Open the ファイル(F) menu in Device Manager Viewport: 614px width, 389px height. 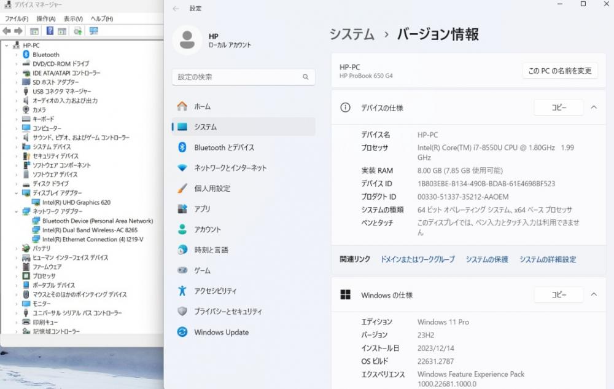point(17,19)
